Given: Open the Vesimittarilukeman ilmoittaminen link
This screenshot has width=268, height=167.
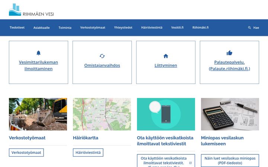Looking at the screenshot, I should [38, 65].
